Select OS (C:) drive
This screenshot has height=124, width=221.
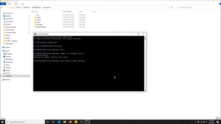point(8,73)
